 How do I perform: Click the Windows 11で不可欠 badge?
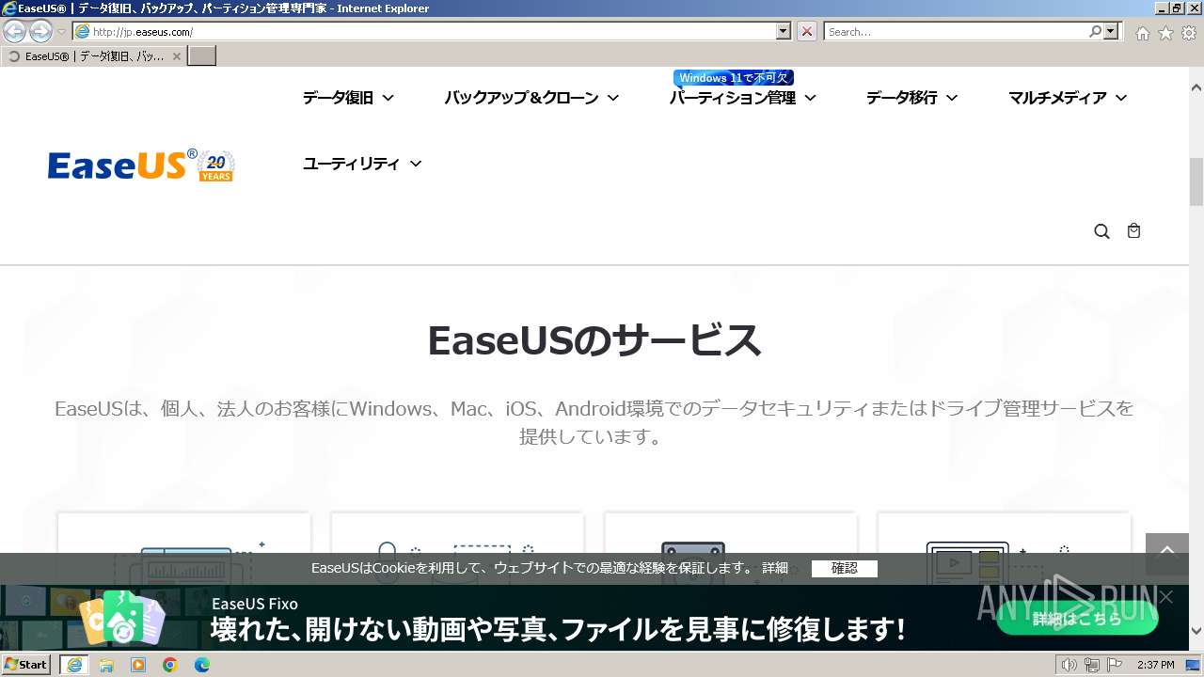click(x=734, y=78)
